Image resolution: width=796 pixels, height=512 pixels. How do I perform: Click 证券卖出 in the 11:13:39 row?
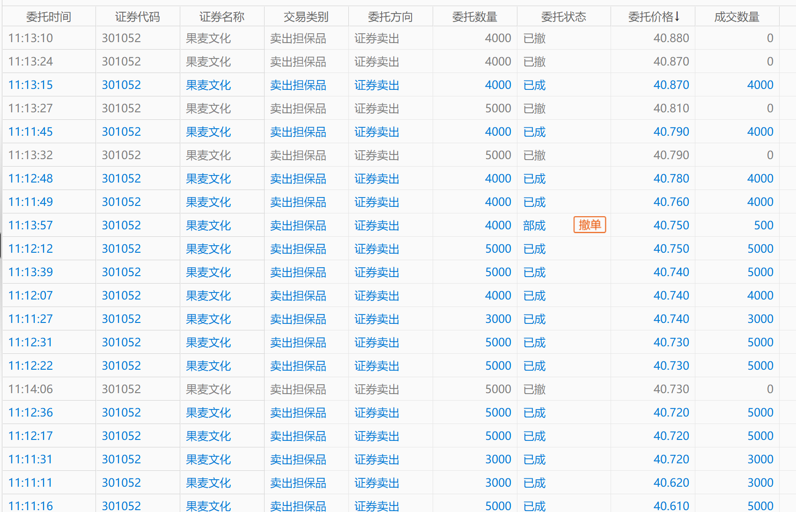pyautogui.click(x=377, y=272)
